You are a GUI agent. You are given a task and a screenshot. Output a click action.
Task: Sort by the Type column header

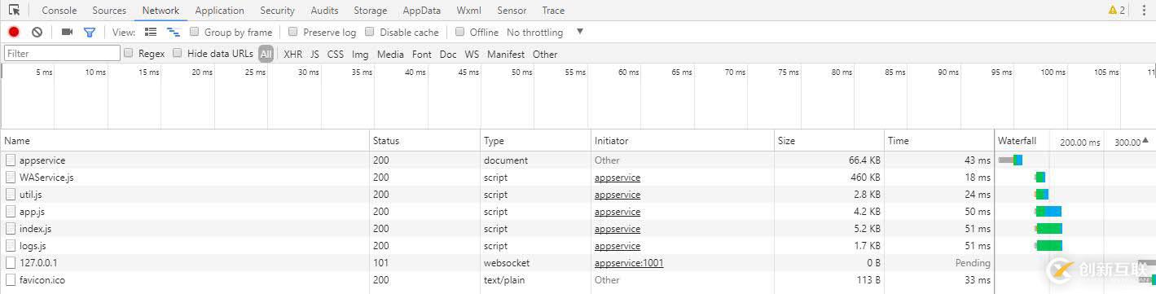[x=535, y=141]
